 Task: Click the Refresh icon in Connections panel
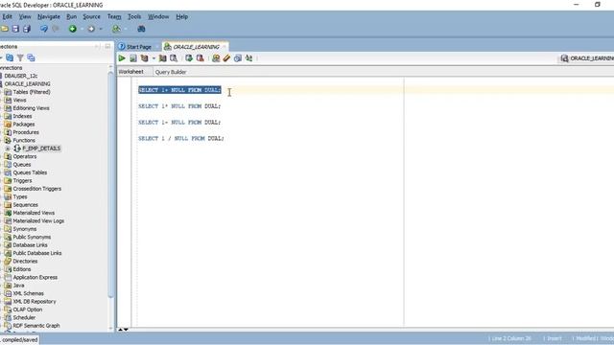click(10, 57)
